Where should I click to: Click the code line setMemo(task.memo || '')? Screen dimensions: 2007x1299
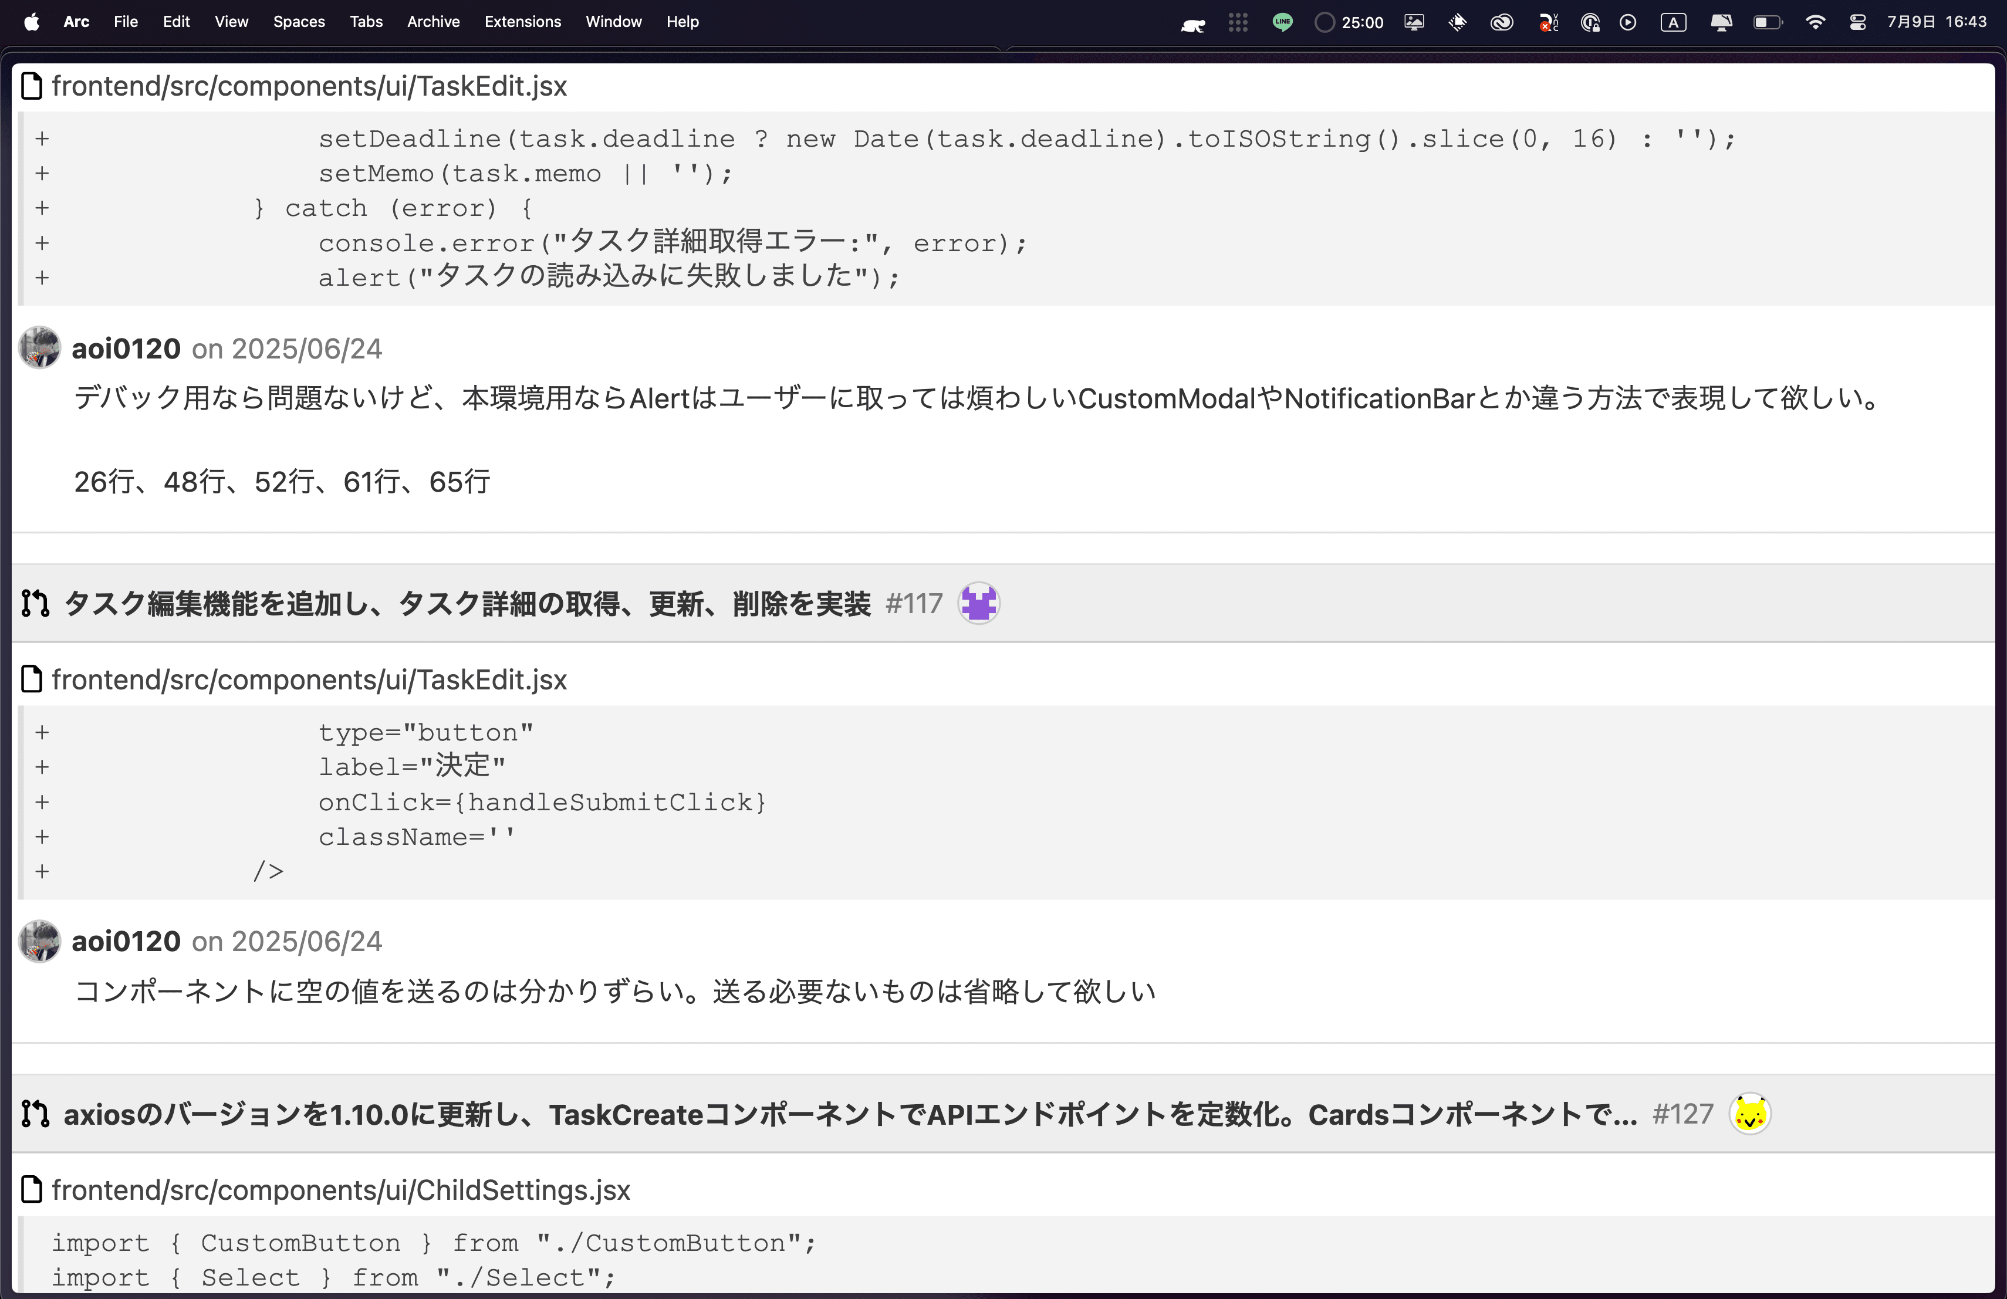click(x=525, y=173)
